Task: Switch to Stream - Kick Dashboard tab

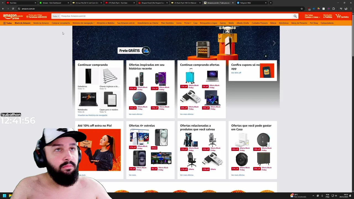Action: click(54, 3)
